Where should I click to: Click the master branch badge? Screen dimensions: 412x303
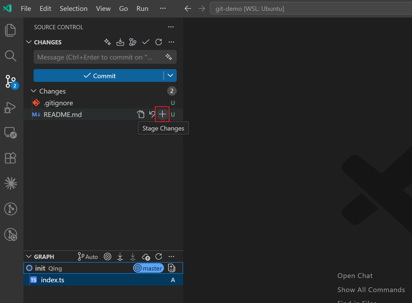pyautogui.click(x=149, y=268)
